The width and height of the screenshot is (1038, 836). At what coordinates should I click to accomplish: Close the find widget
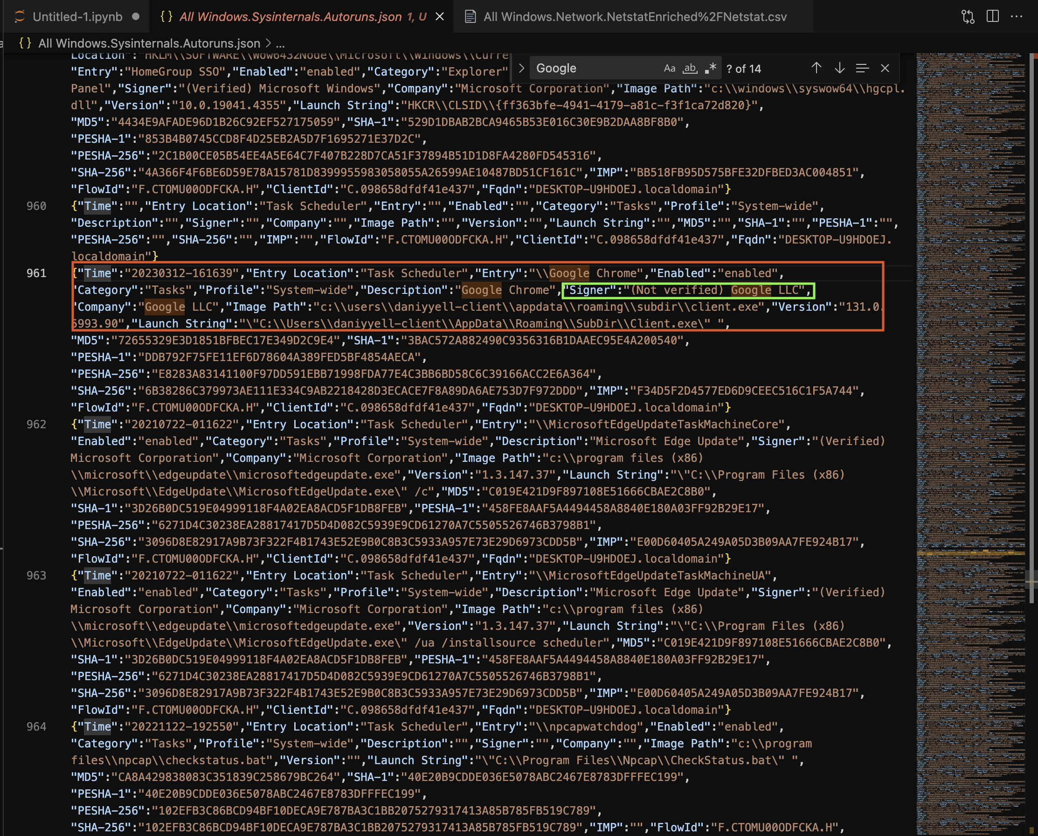885,69
